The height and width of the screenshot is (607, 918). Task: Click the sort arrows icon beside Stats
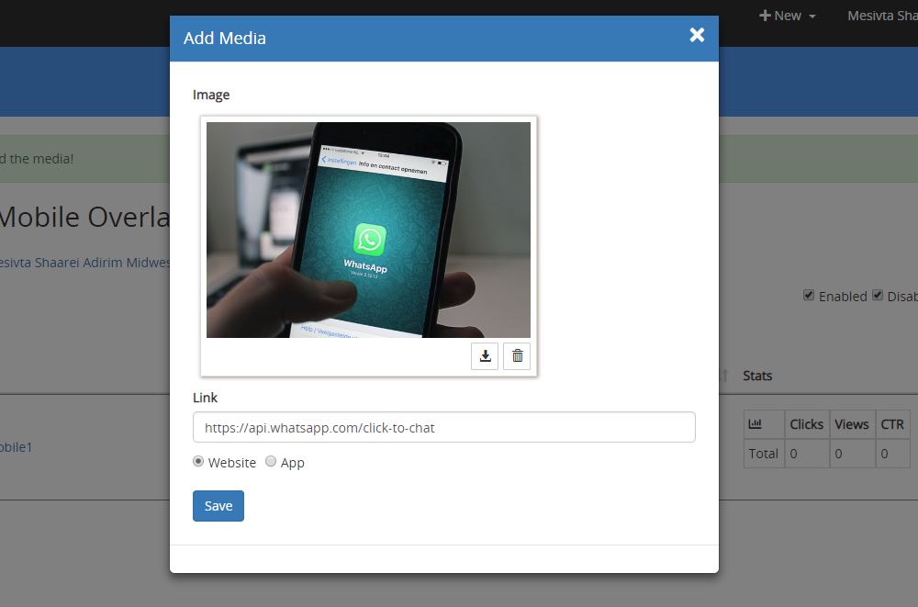pos(723,376)
